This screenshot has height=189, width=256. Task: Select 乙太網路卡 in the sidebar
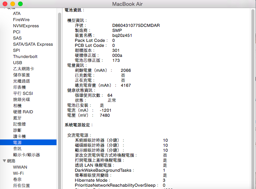click(x=23, y=69)
